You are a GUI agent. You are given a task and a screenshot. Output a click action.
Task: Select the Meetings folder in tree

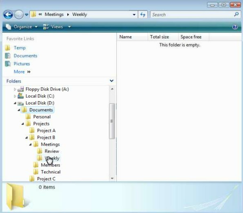coord(50,144)
